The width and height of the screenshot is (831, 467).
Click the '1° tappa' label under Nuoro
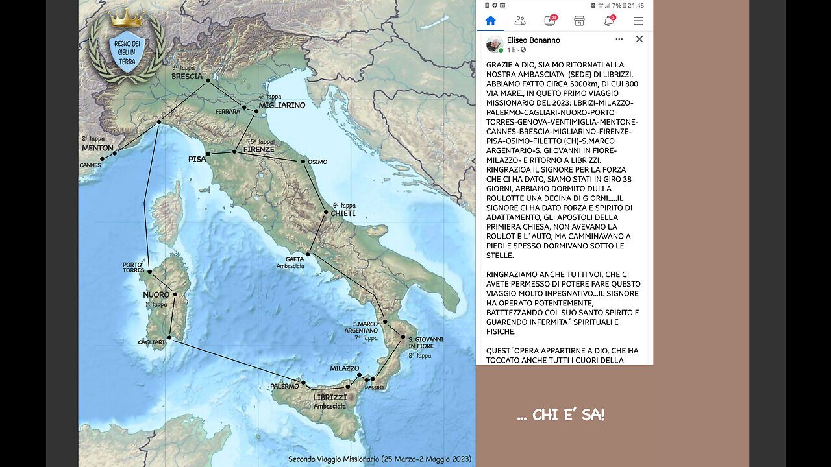[156, 304]
